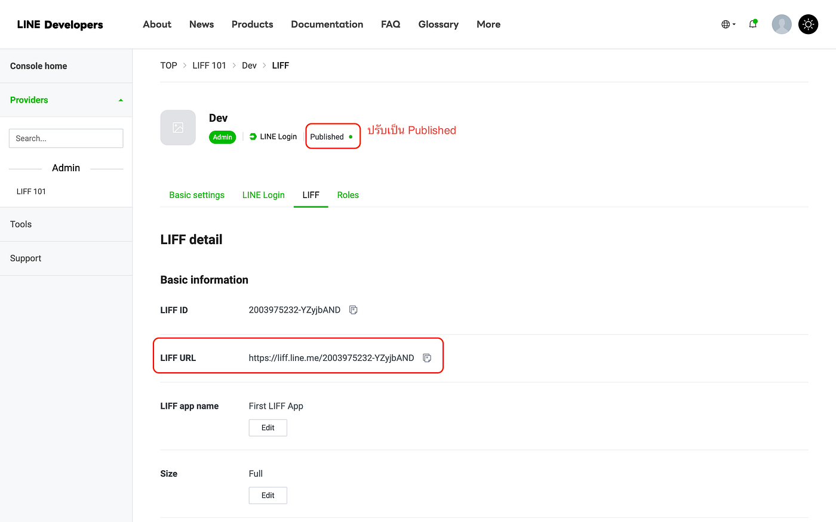
Task: Open Tools in the sidebar
Action: pyautogui.click(x=66, y=224)
